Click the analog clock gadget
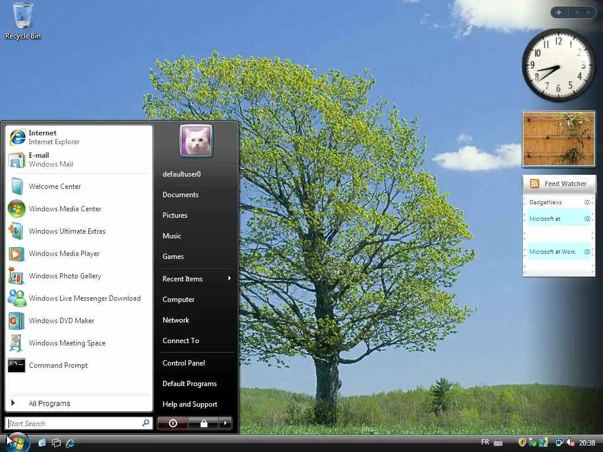 pos(558,65)
